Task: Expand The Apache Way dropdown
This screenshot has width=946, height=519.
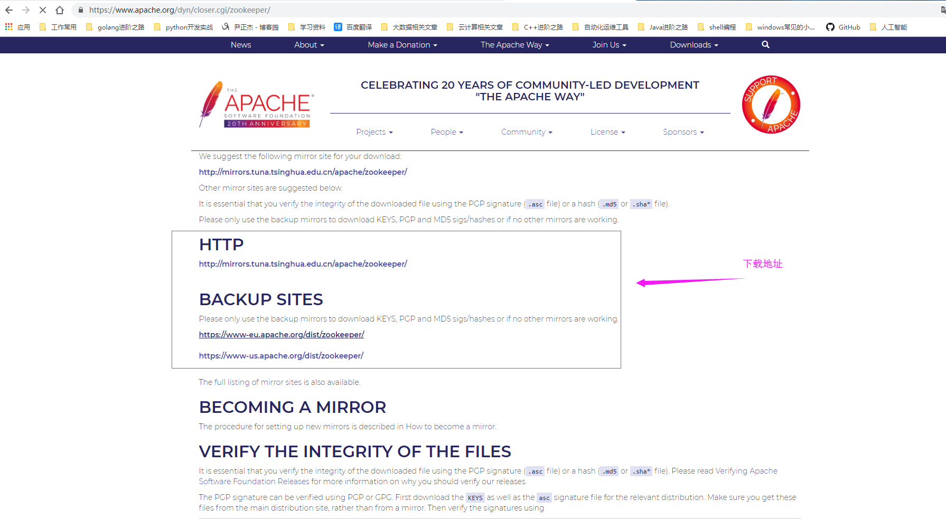Action: click(x=515, y=45)
